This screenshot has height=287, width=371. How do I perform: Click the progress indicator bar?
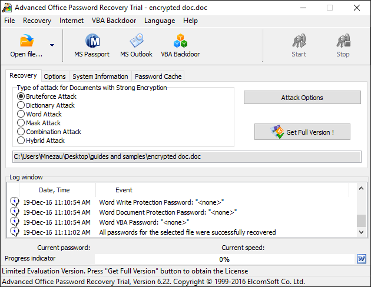click(224, 259)
